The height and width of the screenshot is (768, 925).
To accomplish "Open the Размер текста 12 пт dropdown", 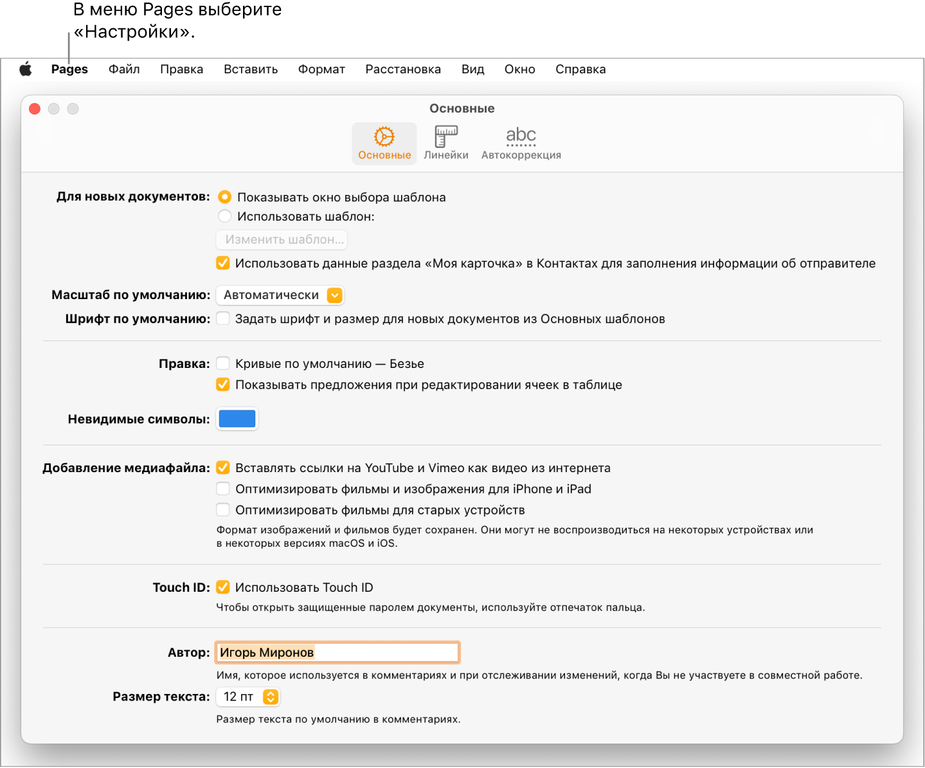I will (247, 697).
